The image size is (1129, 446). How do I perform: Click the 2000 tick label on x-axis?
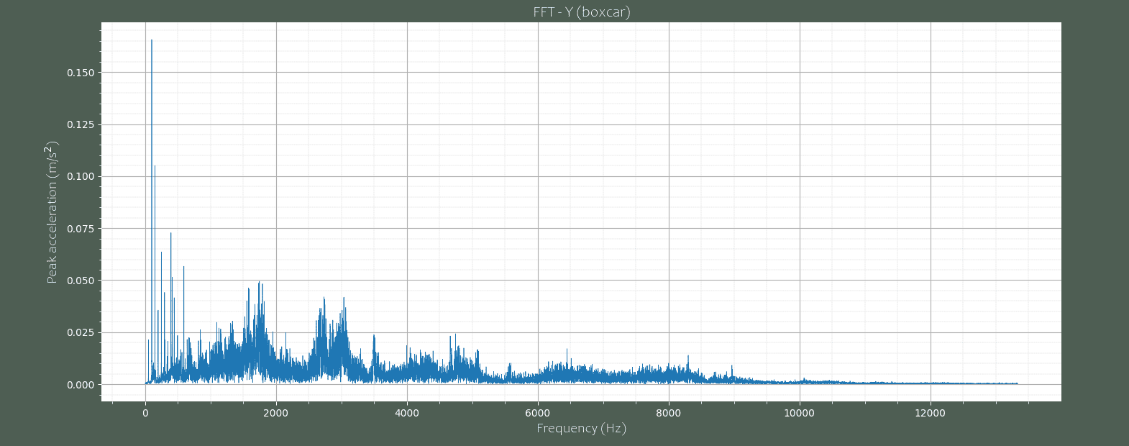click(276, 413)
